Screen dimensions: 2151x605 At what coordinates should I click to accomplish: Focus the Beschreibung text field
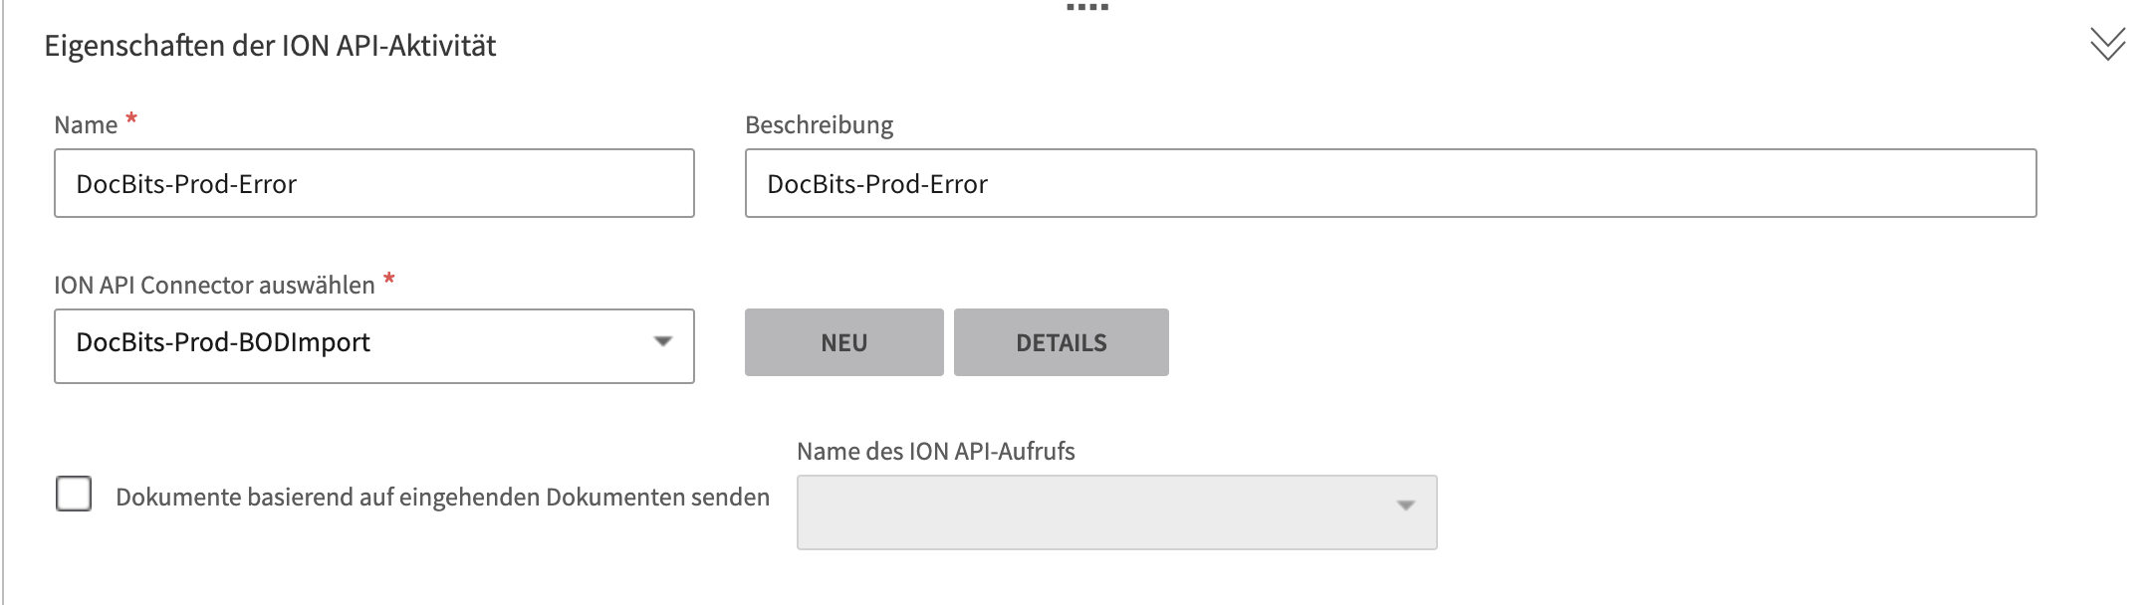1390,183
